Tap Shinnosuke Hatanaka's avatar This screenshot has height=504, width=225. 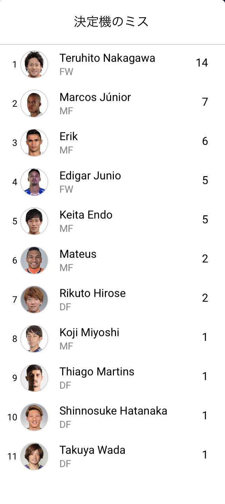(34, 417)
